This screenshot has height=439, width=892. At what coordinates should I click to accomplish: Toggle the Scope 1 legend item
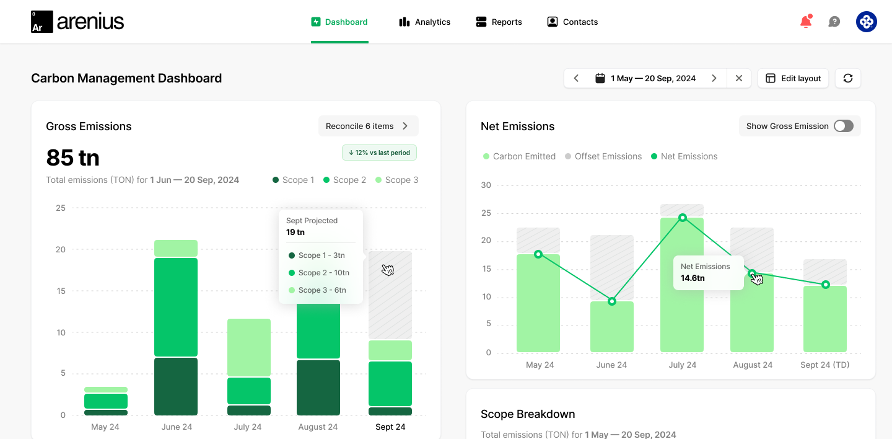pyautogui.click(x=293, y=180)
